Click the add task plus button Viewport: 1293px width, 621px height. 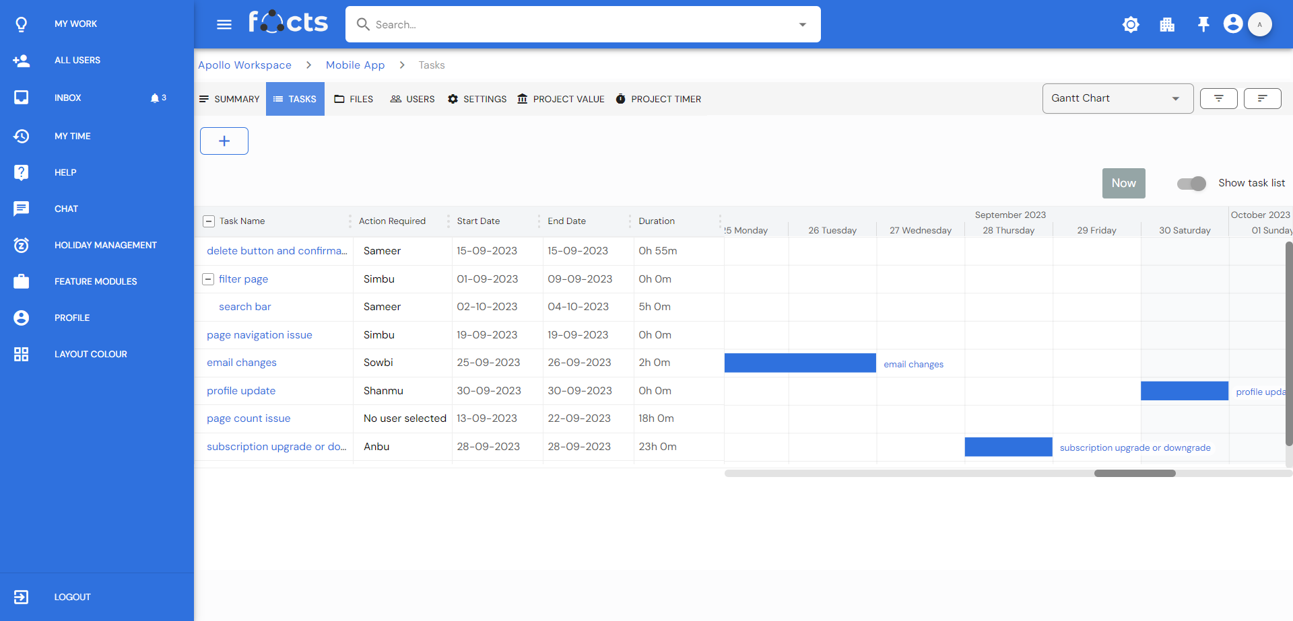point(224,141)
